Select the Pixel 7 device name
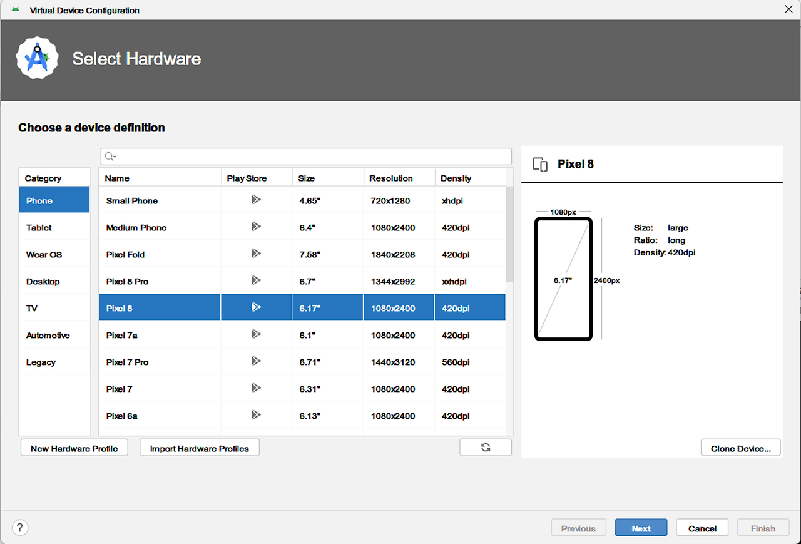 (120, 389)
